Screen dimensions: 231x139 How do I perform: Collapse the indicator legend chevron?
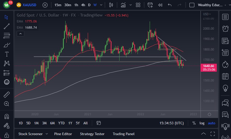coord(20,34)
